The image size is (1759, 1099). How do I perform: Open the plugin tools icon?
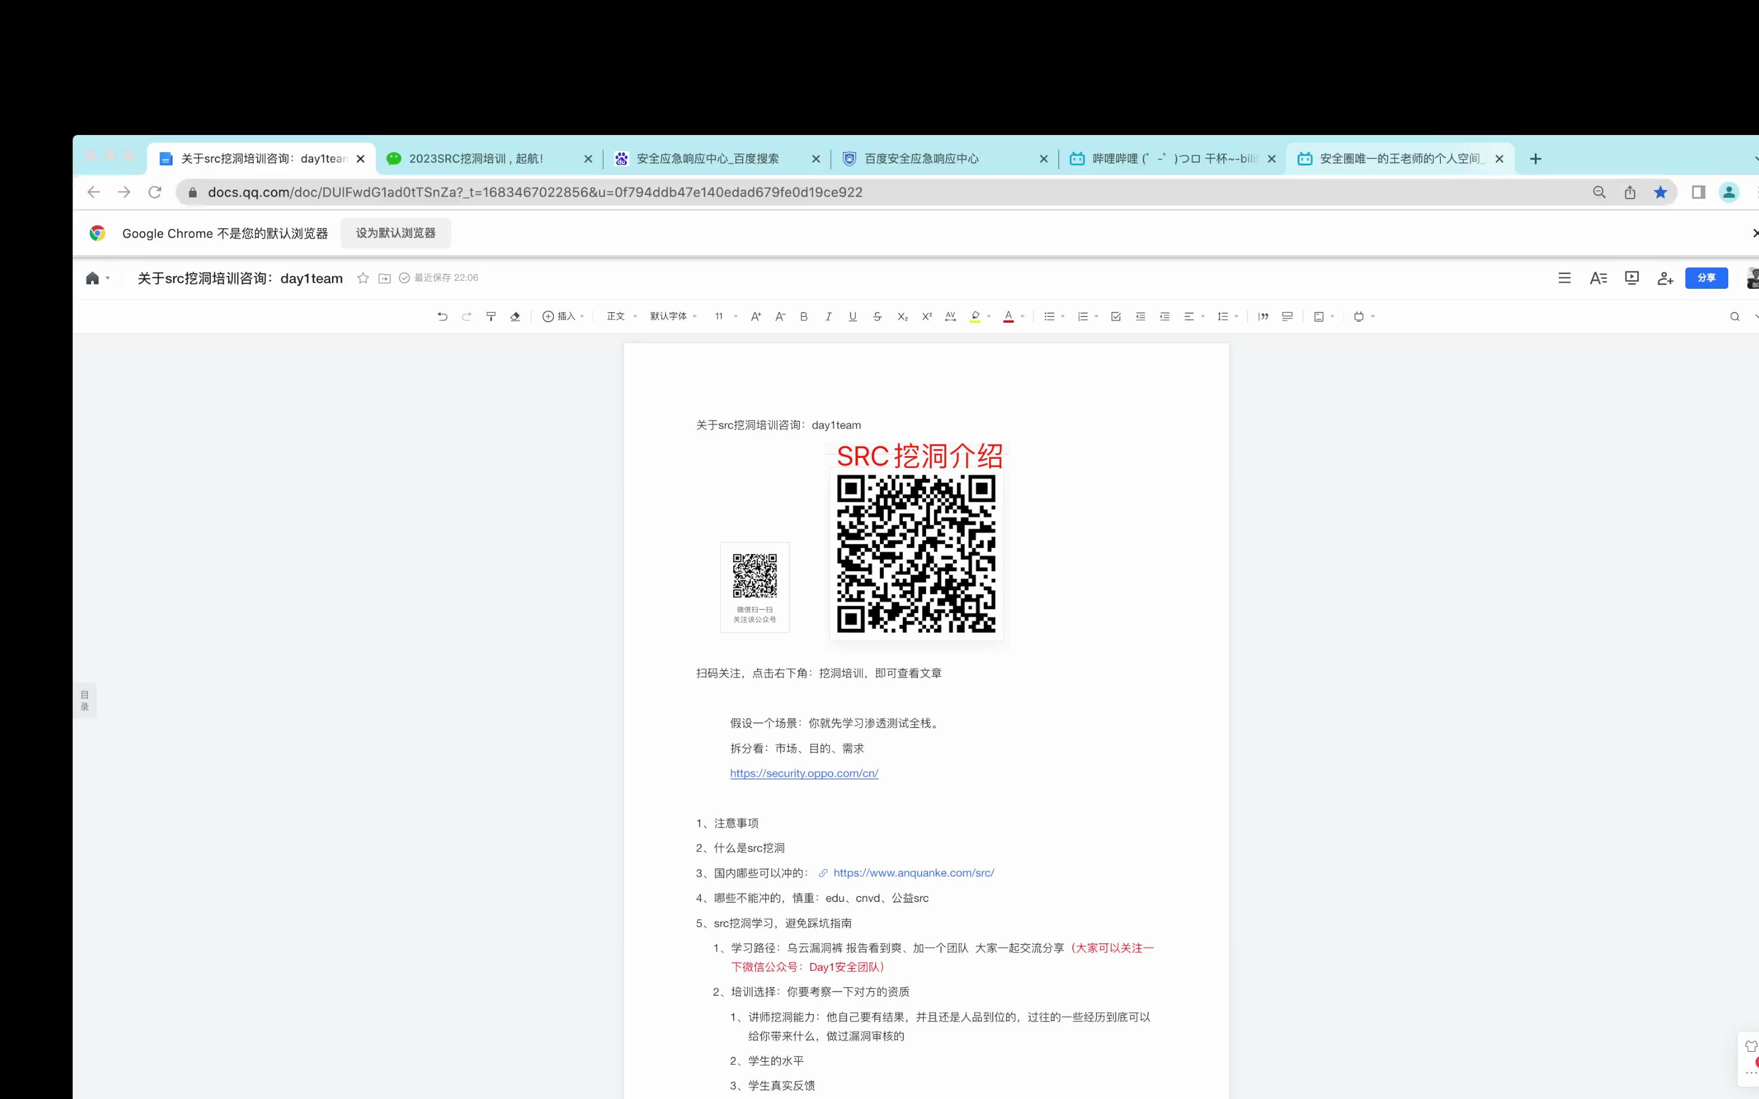1364,316
